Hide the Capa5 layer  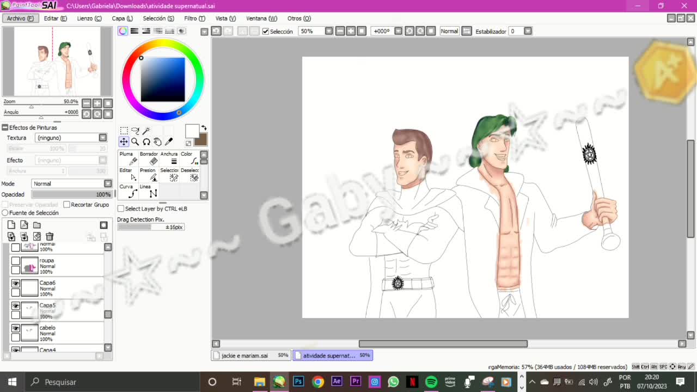pos(16,306)
